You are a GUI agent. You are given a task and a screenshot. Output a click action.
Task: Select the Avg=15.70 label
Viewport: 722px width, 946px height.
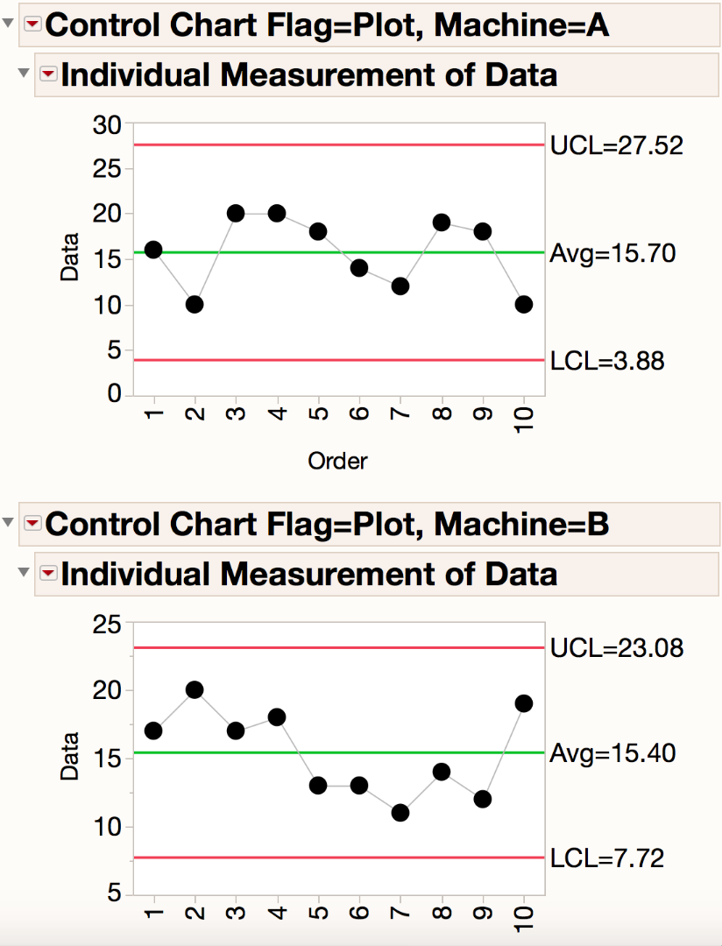(612, 254)
